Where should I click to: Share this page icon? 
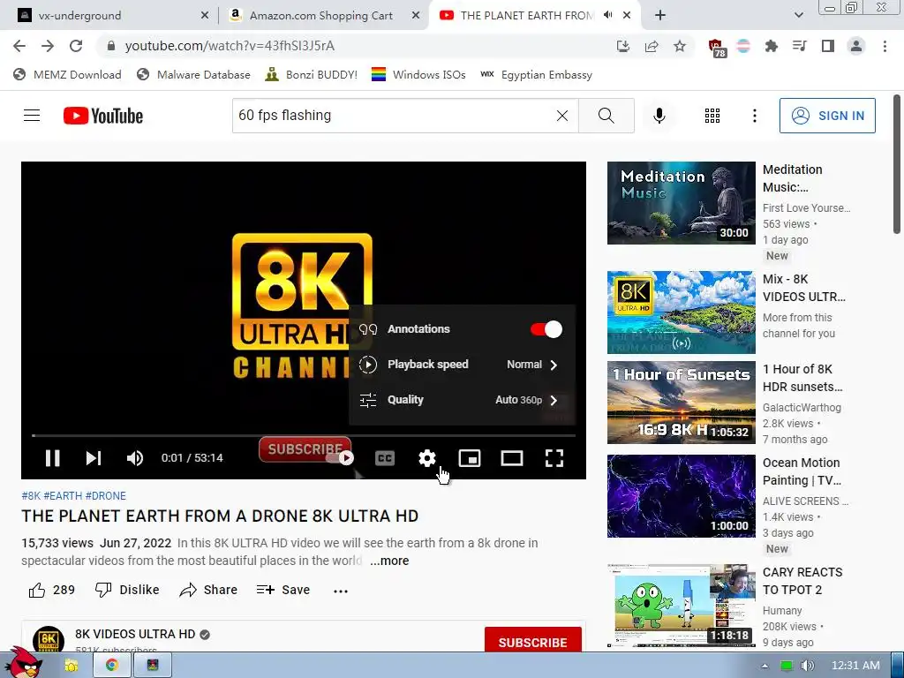pos(652,46)
